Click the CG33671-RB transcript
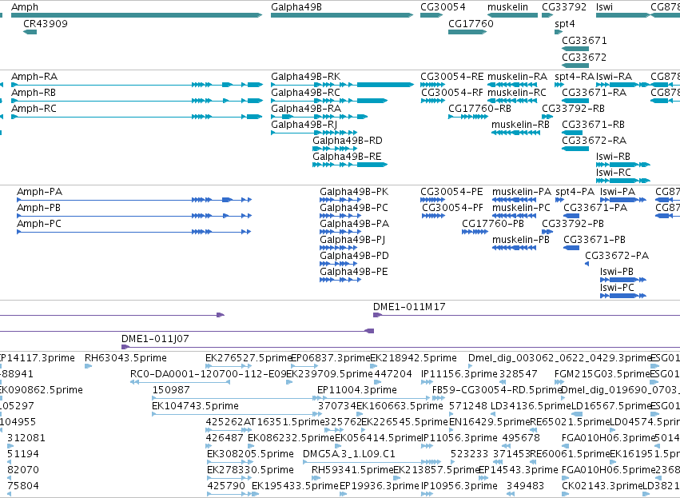The image size is (680, 498). coord(572,133)
